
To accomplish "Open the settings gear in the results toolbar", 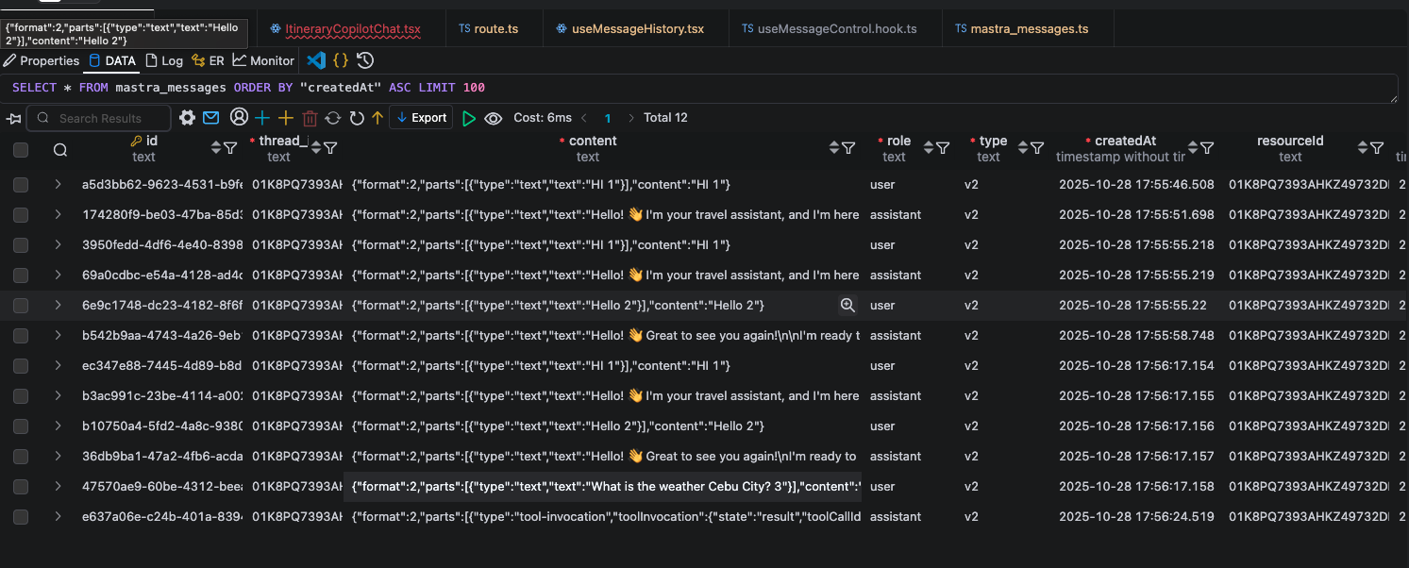I will tap(186, 118).
